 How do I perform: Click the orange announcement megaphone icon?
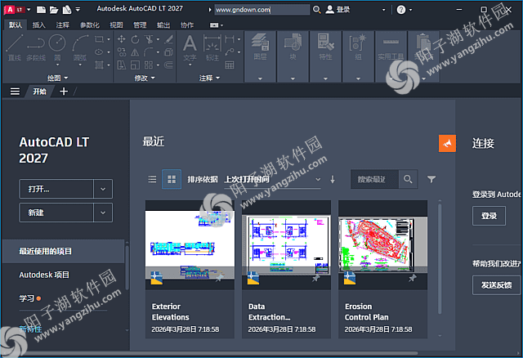point(447,144)
